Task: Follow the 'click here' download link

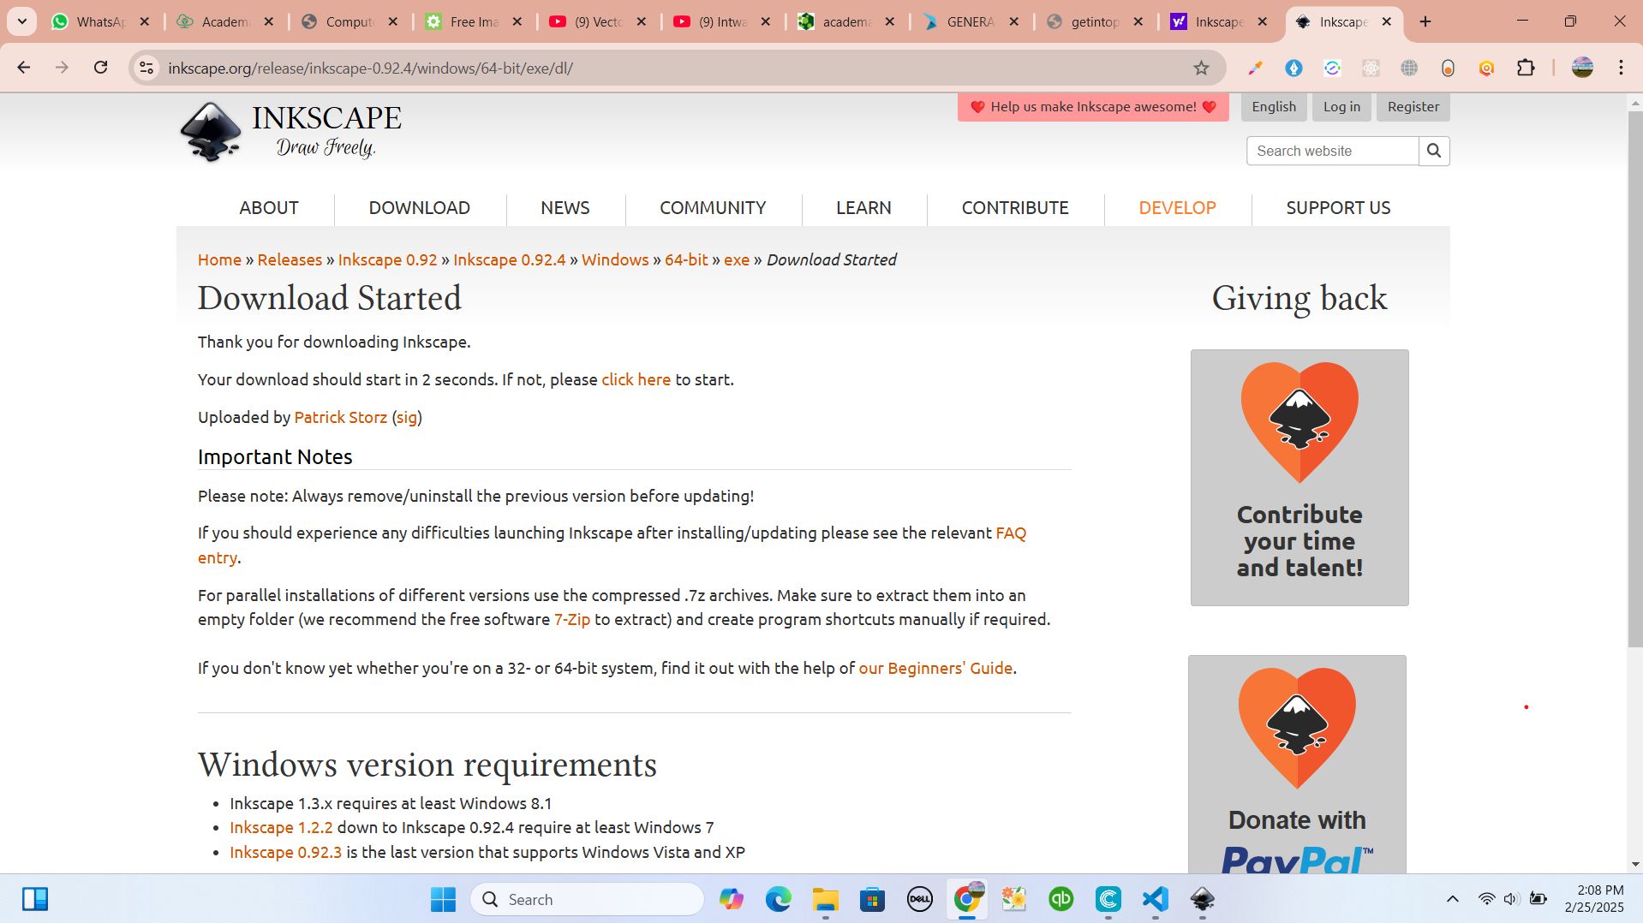Action: [x=636, y=379]
